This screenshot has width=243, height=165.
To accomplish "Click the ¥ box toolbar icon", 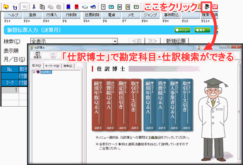I will (120, 7).
